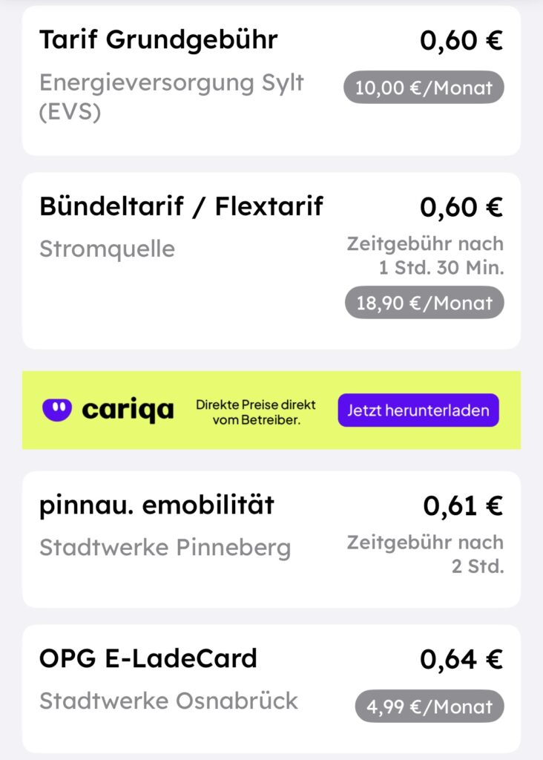
Task: Select the 10,00 €/Monat badge
Action: click(424, 88)
